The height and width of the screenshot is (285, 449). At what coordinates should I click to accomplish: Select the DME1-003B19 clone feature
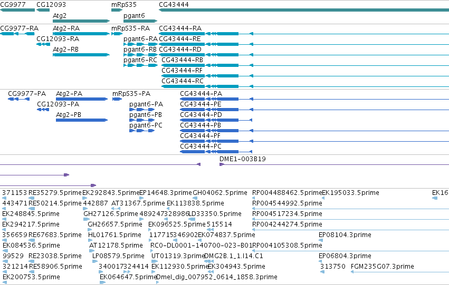click(x=243, y=159)
